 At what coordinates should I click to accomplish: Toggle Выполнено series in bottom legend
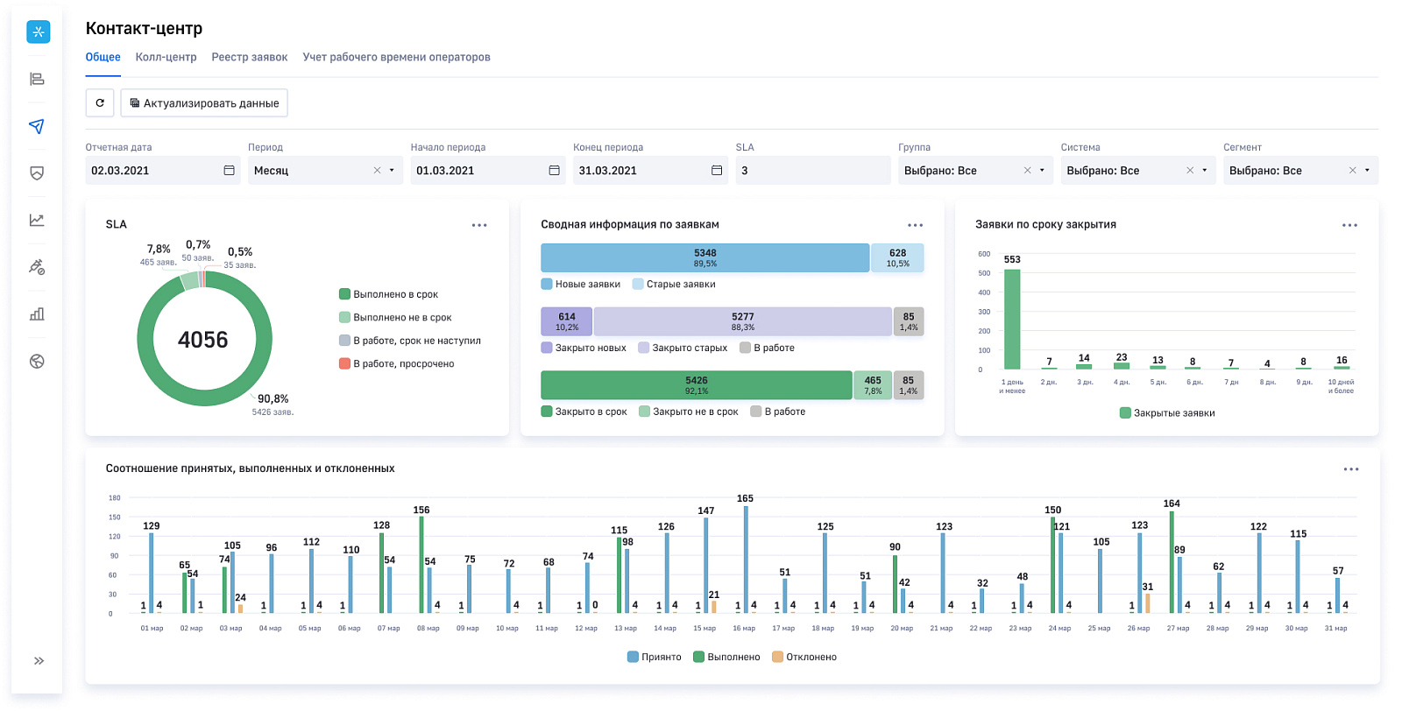pyautogui.click(x=726, y=657)
